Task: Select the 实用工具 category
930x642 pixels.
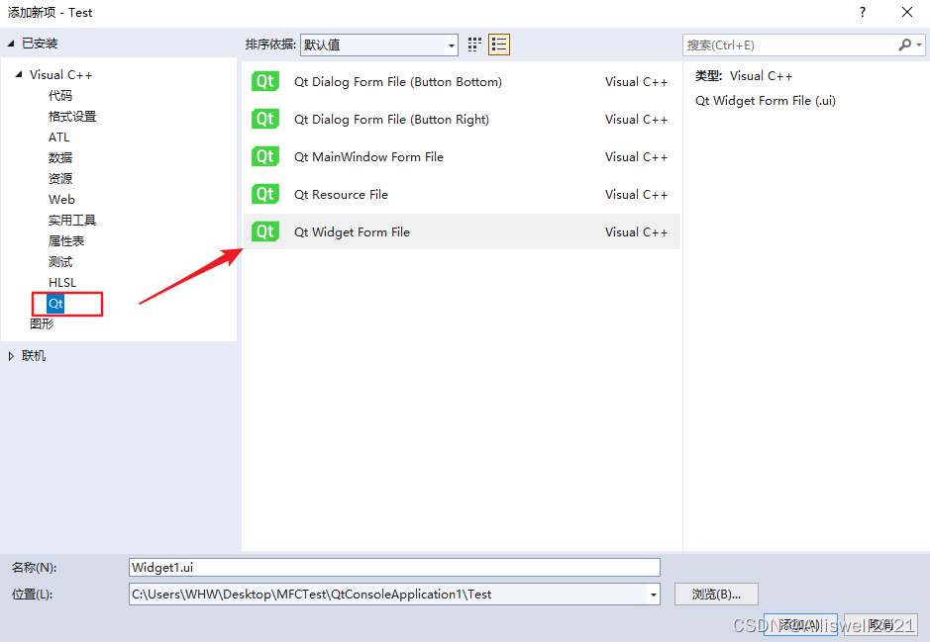Action: [72, 220]
